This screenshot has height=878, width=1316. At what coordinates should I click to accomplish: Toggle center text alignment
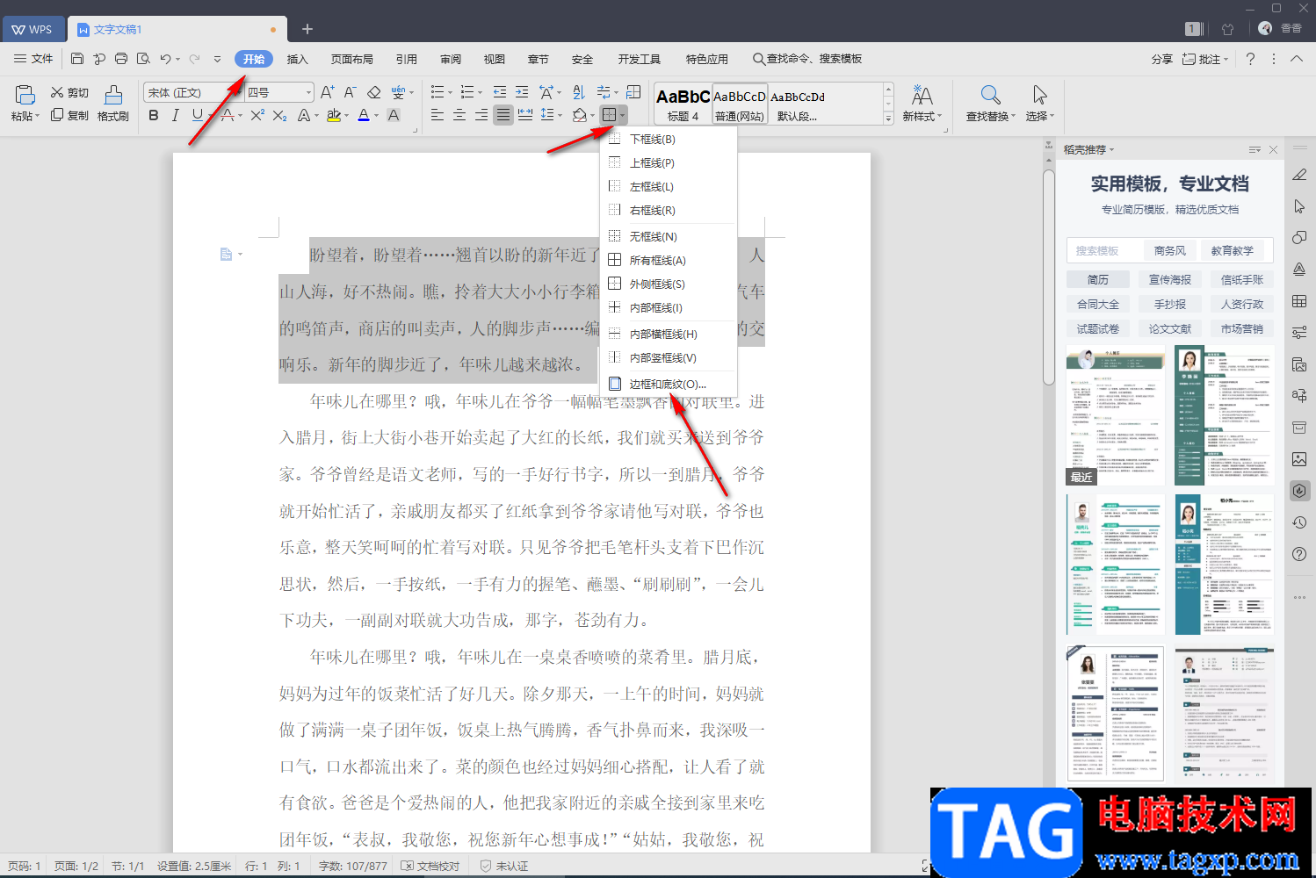pyautogui.click(x=459, y=115)
